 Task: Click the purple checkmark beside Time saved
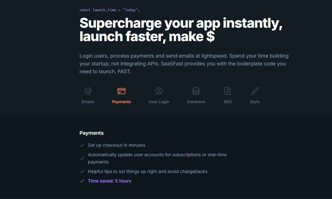(82, 181)
